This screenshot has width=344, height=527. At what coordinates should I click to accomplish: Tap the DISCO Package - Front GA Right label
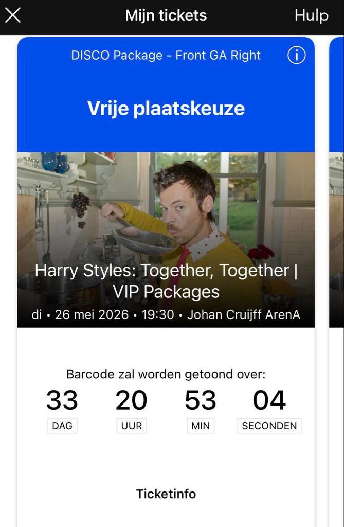166,55
